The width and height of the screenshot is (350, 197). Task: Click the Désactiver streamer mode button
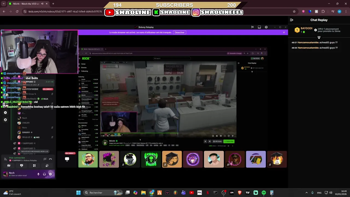coord(180,32)
